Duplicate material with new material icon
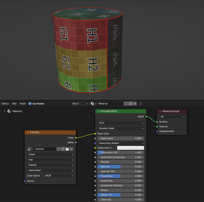 130,104
